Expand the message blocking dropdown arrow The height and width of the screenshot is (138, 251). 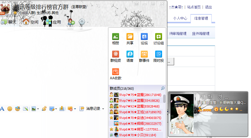(x=75, y=109)
